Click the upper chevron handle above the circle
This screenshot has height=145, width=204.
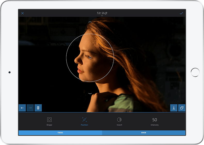coord(90,22)
